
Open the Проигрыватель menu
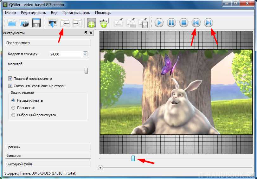(76, 13)
